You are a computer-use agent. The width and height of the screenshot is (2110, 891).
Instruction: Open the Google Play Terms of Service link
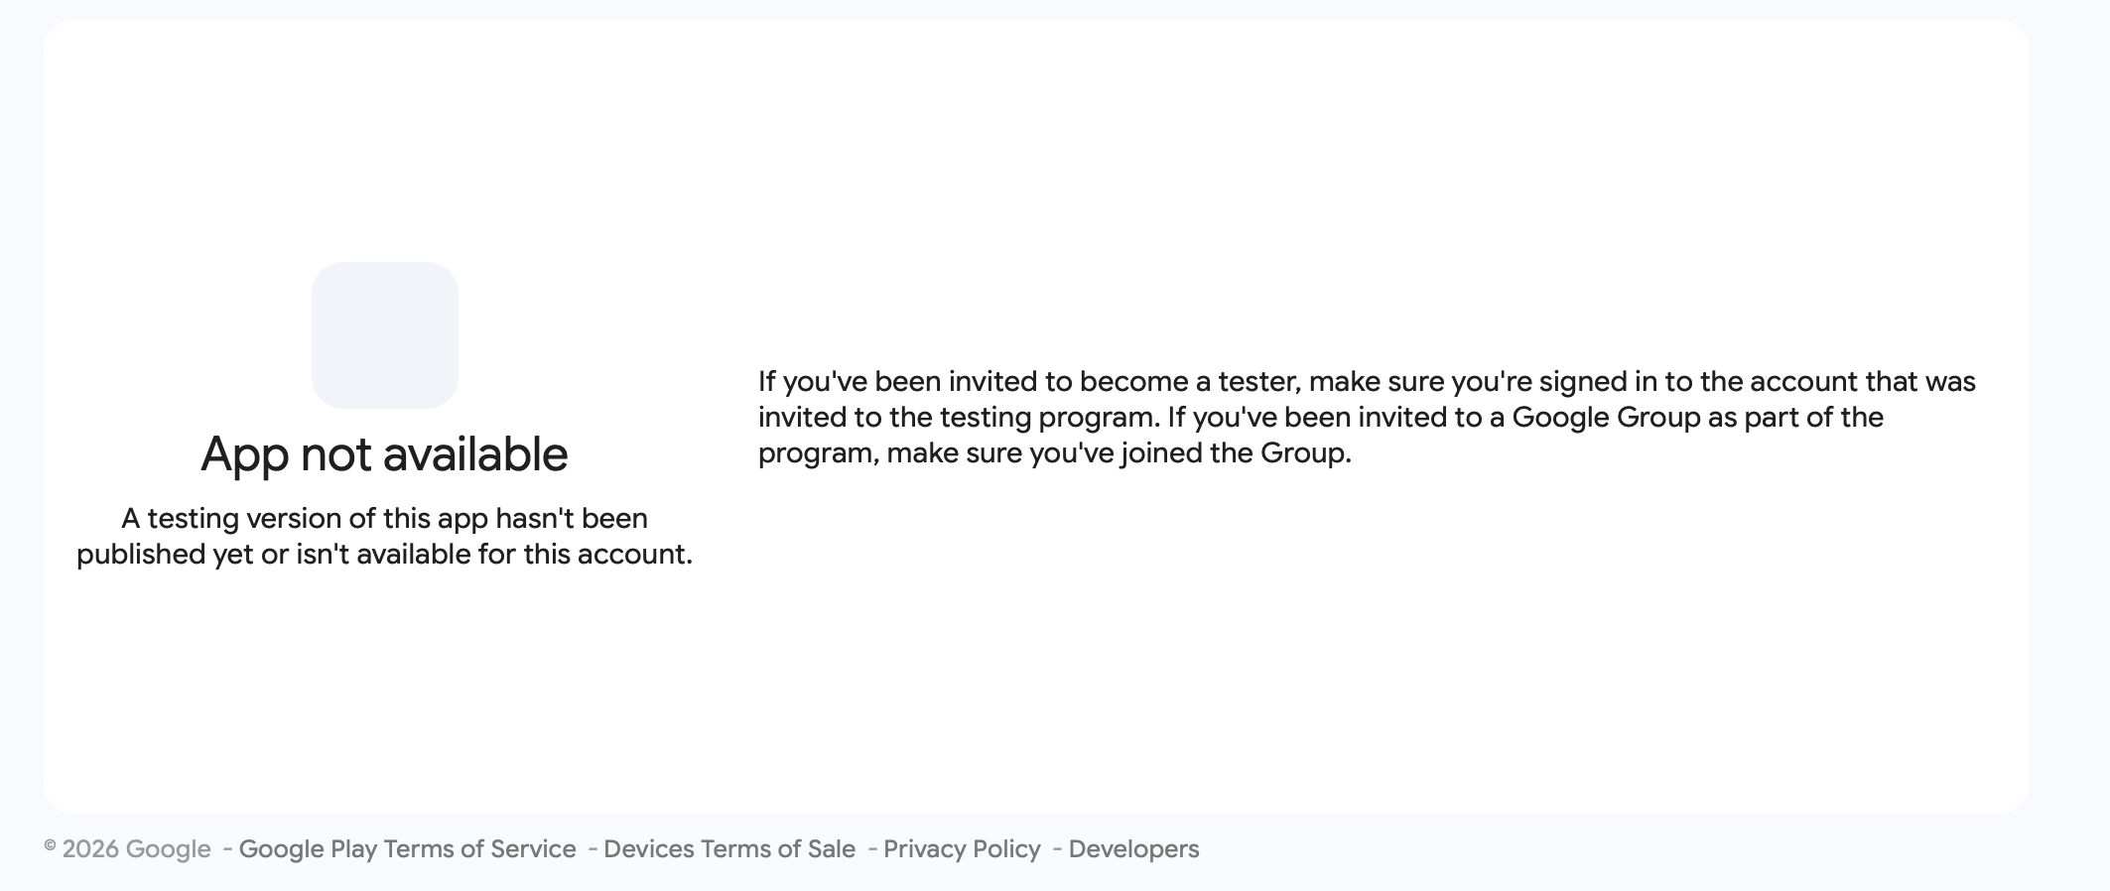click(407, 849)
